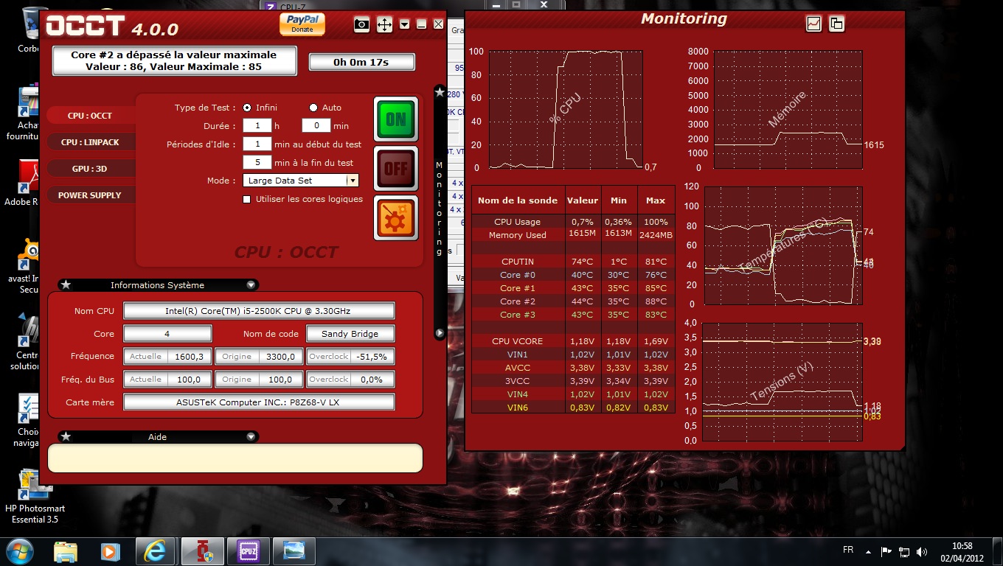Click the four-arrow move window icon
The height and width of the screenshot is (566, 1003).
click(384, 24)
